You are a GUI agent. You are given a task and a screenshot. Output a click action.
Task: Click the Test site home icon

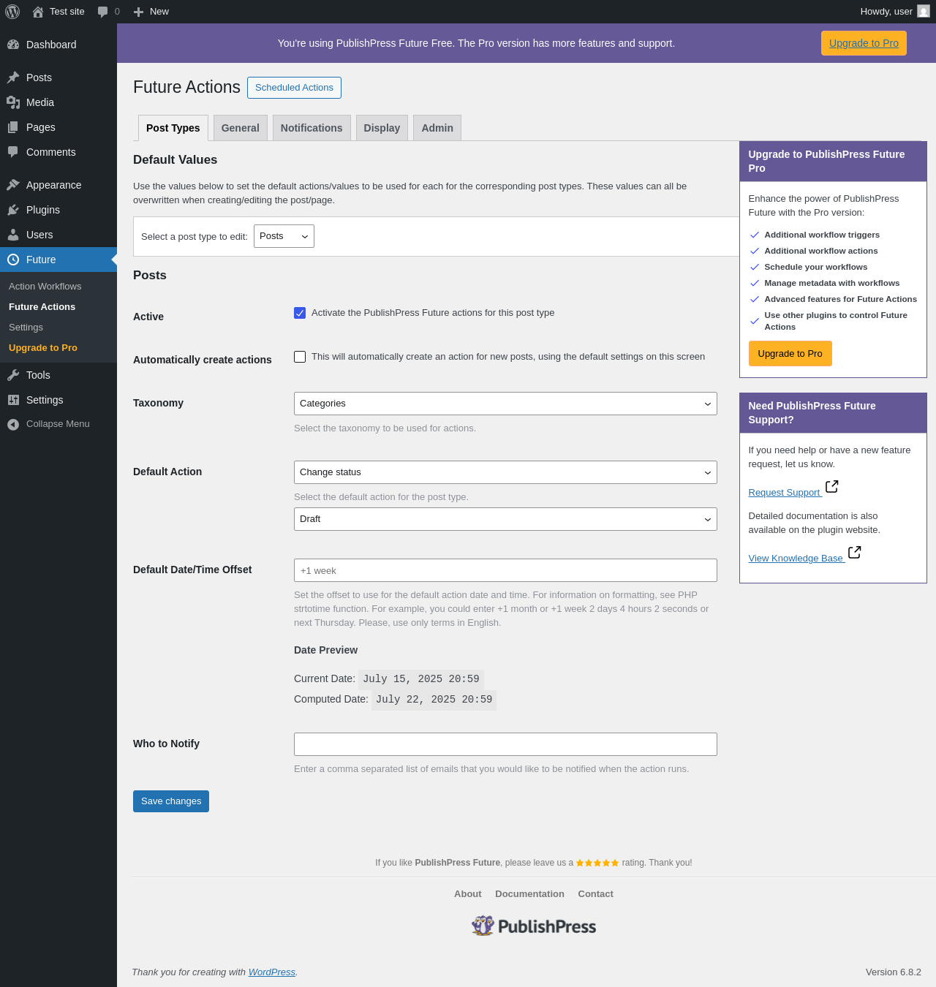pyautogui.click(x=38, y=12)
